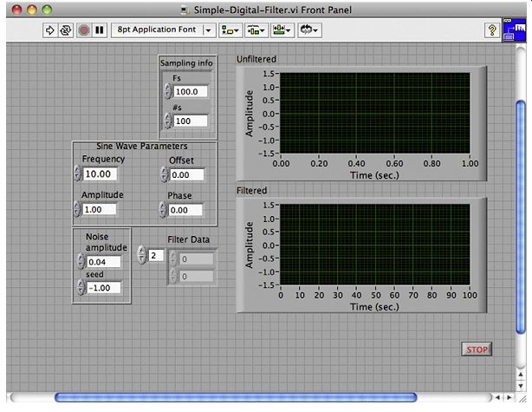Image resolution: width=532 pixels, height=412 pixels.
Task: Click the Frequency field showing 10.00
Action: coord(101,173)
